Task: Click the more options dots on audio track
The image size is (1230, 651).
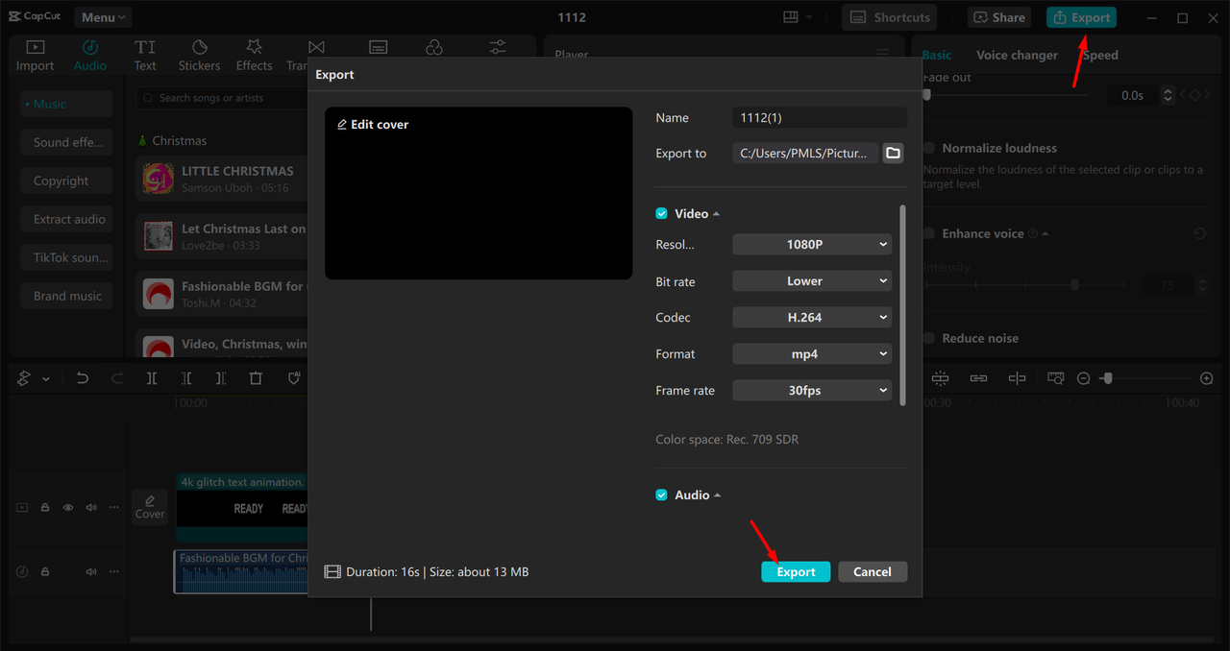Action: click(114, 571)
